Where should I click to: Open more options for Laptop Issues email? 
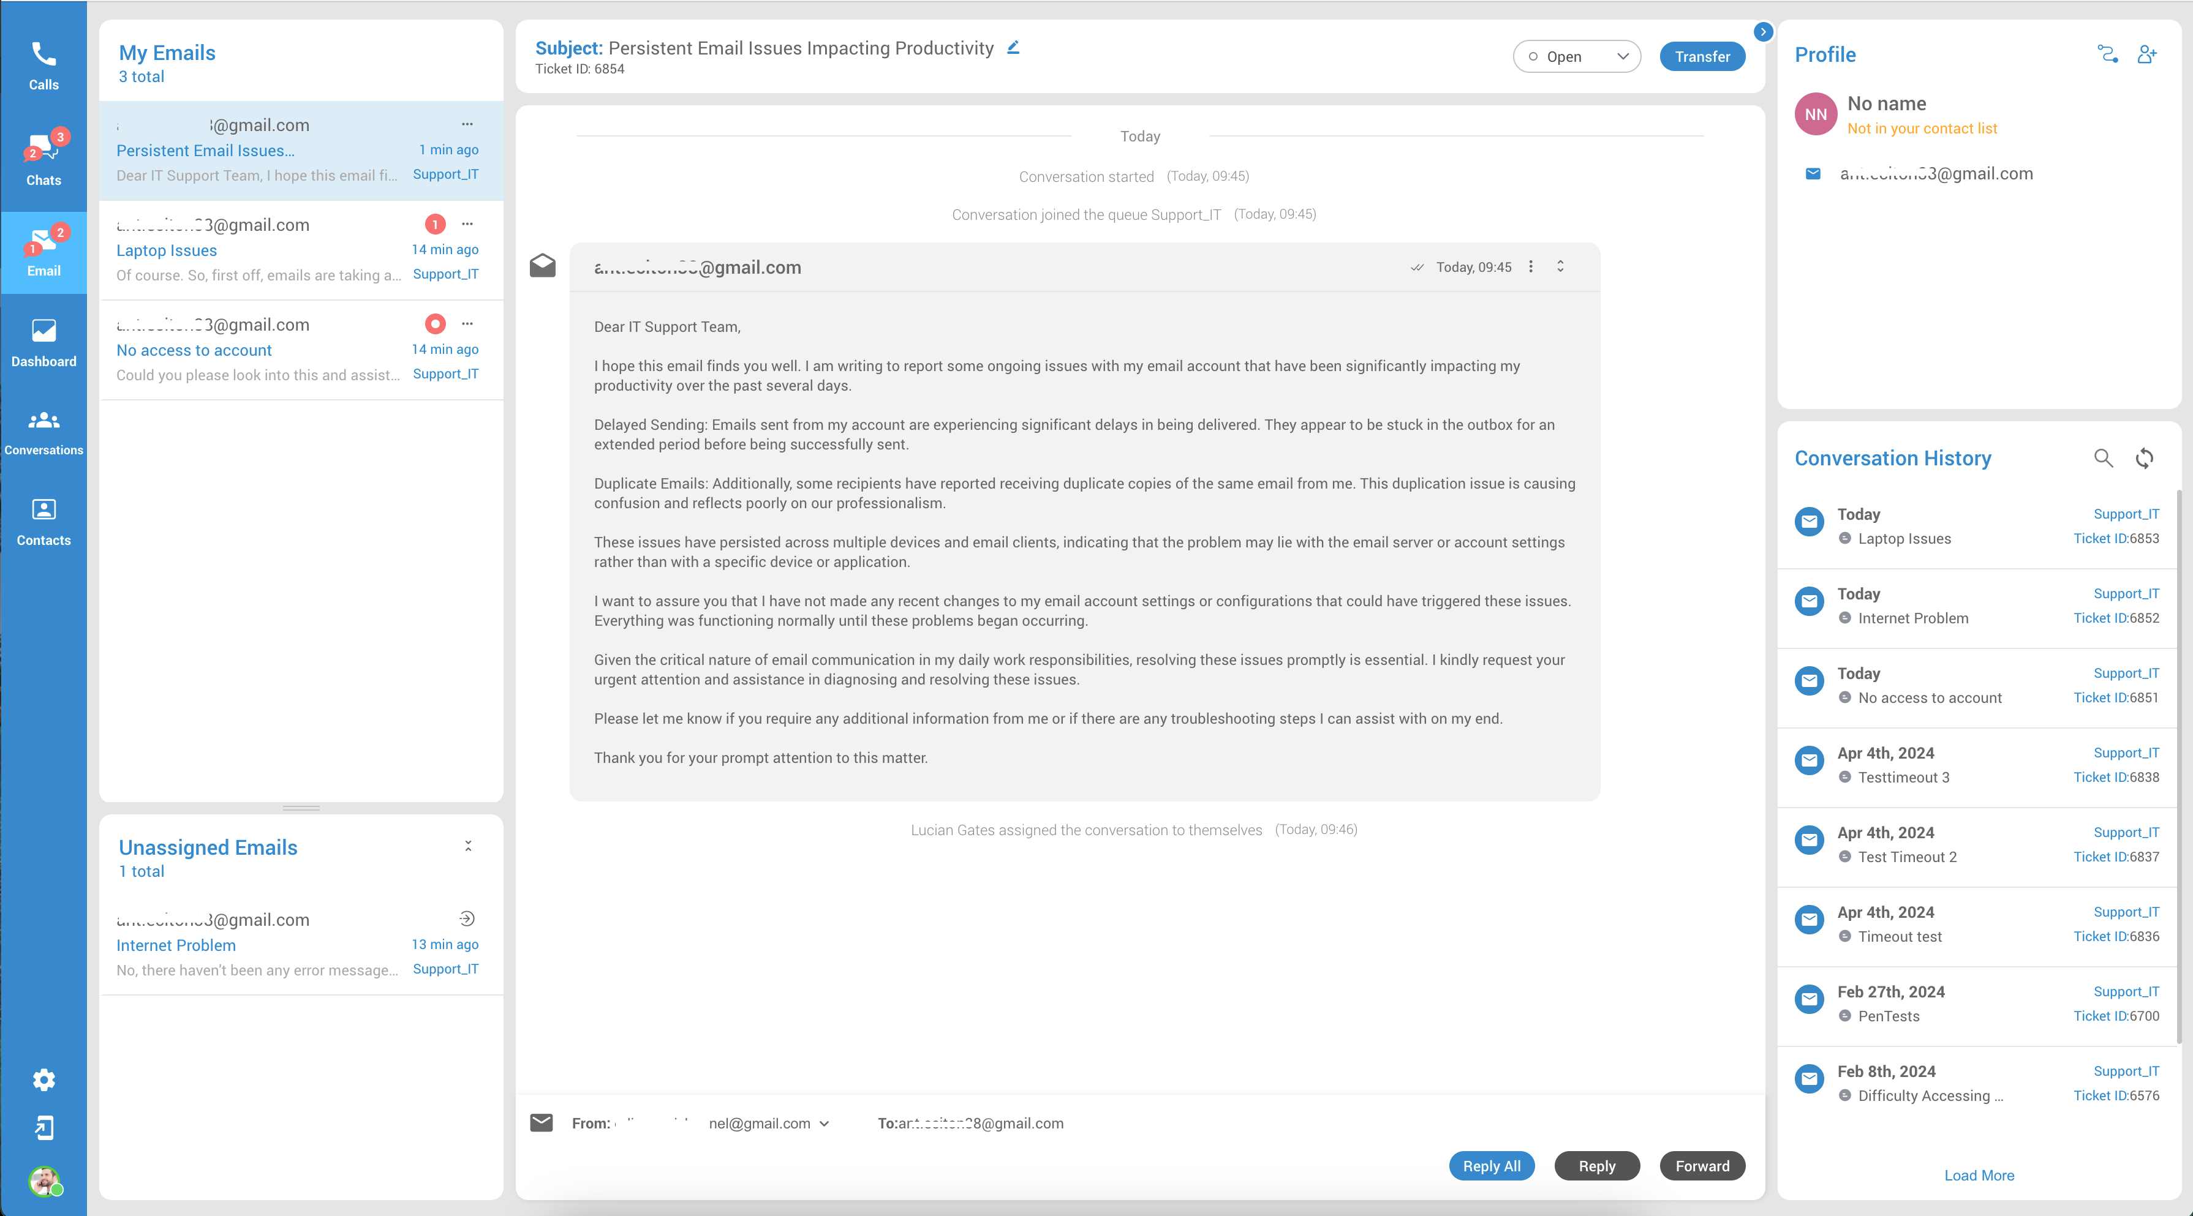pyautogui.click(x=467, y=224)
